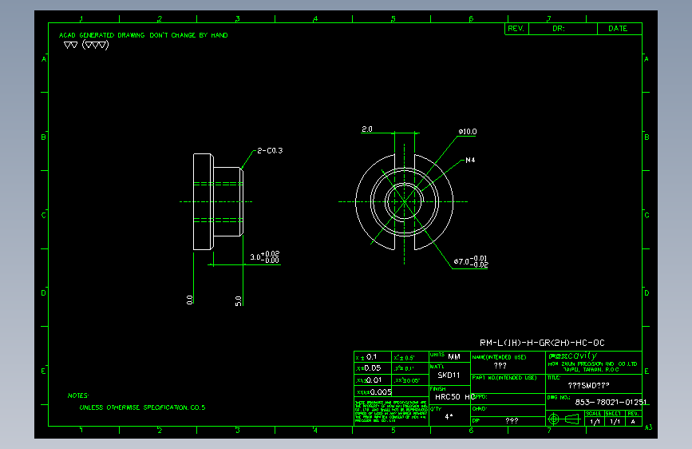Image resolution: width=692 pixels, height=449 pixels.
Task: Click the surface finish triangle symbols
Action: tap(86, 45)
